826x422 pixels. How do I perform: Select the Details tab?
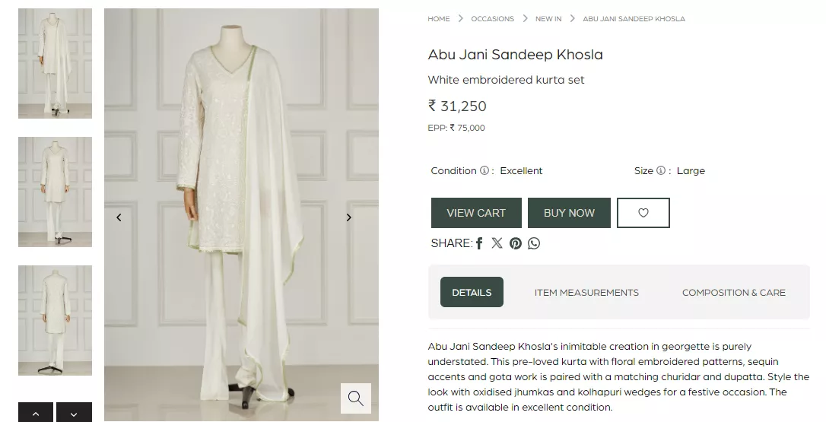click(x=472, y=292)
